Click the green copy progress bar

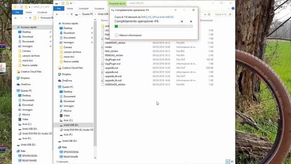tap(154, 26)
